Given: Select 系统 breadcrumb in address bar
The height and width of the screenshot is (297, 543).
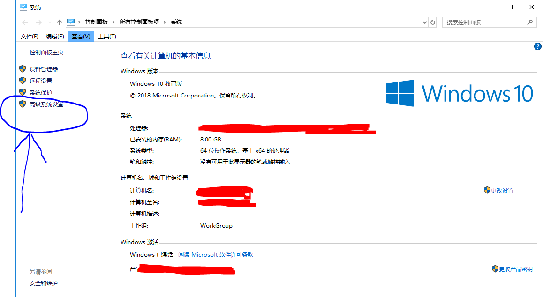Looking at the screenshot, I should point(176,22).
